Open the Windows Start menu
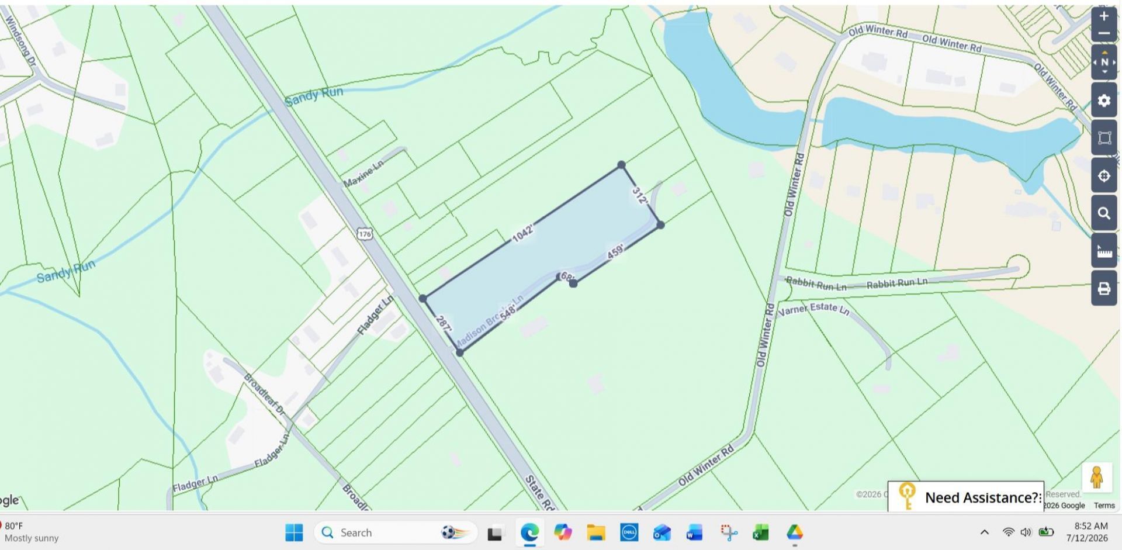 coord(294,532)
